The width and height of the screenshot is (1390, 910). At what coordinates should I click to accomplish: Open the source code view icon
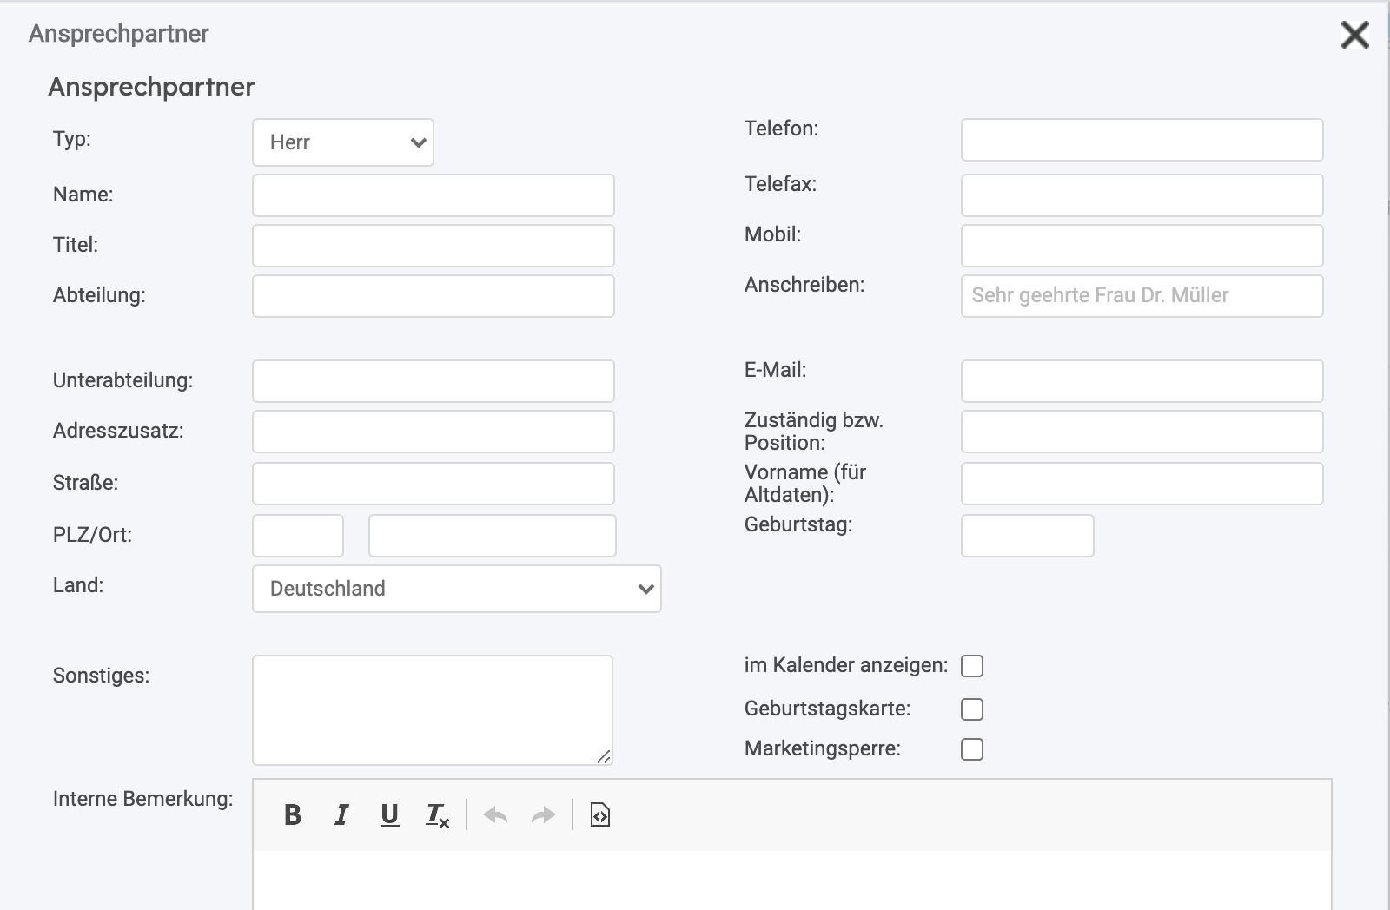pos(600,814)
